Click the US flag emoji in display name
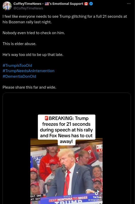This screenshot has width=135, height=204. tap(47, 4)
